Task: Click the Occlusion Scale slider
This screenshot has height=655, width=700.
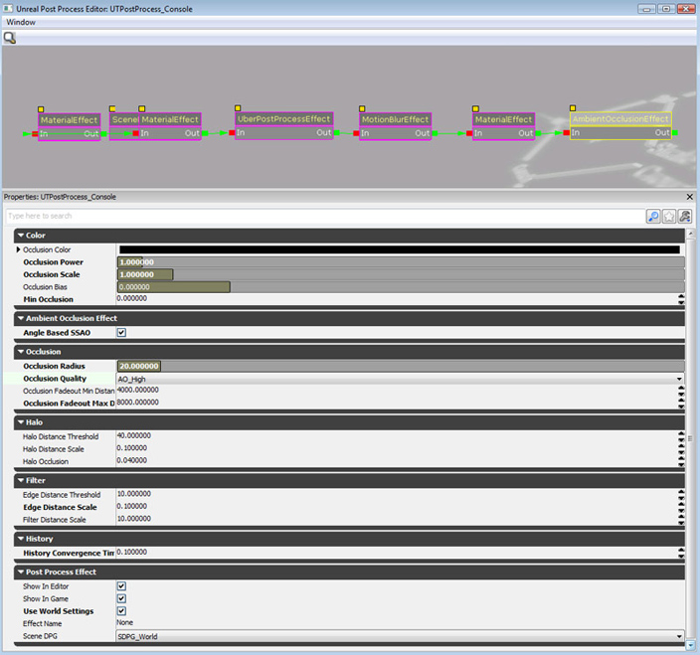Action: 401,274
